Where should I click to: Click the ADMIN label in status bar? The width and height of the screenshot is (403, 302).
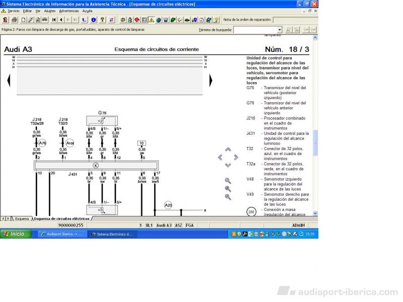(298, 225)
